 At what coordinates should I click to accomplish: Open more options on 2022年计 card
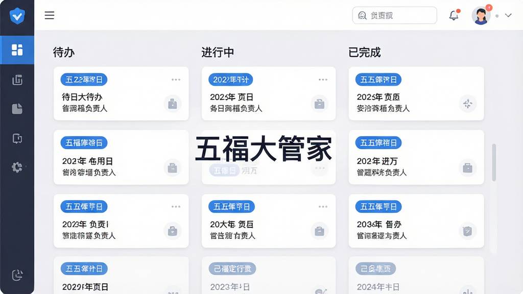(323, 80)
